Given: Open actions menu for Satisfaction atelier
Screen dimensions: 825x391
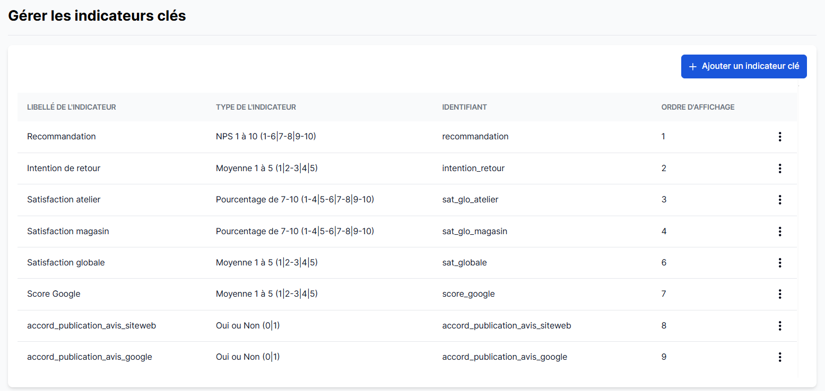Looking at the screenshot, I should point(779,200).
